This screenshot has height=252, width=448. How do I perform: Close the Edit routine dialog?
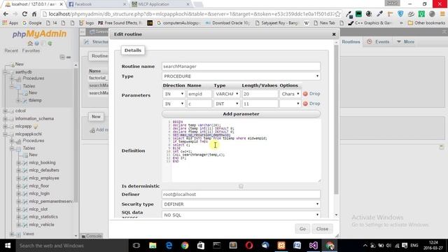(334, 34)
